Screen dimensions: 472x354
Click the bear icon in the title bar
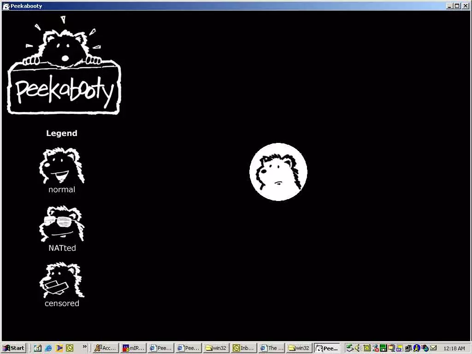[5, 6]
